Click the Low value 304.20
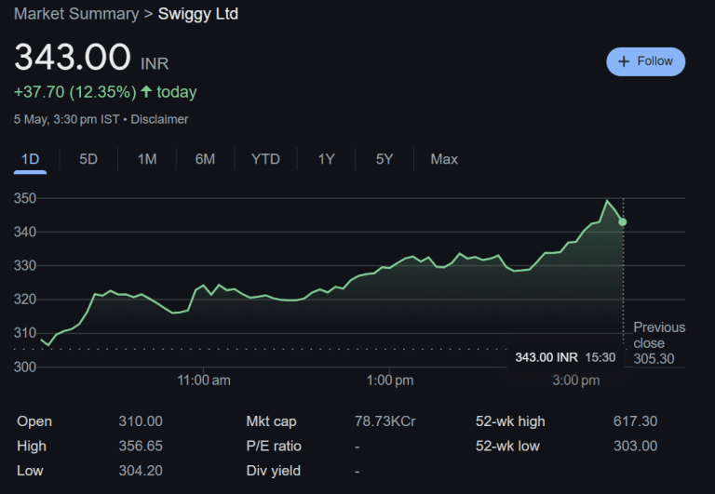715x494 pixels. [x=141, y=471]
